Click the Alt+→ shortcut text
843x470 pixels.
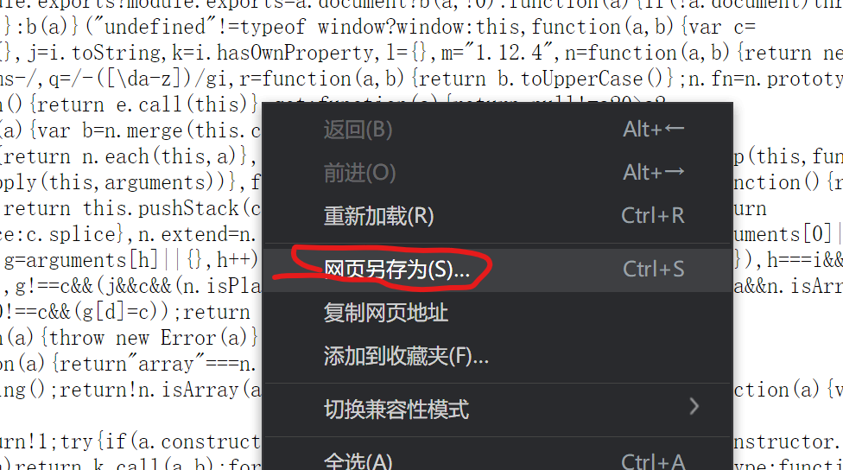click(653, 173)
